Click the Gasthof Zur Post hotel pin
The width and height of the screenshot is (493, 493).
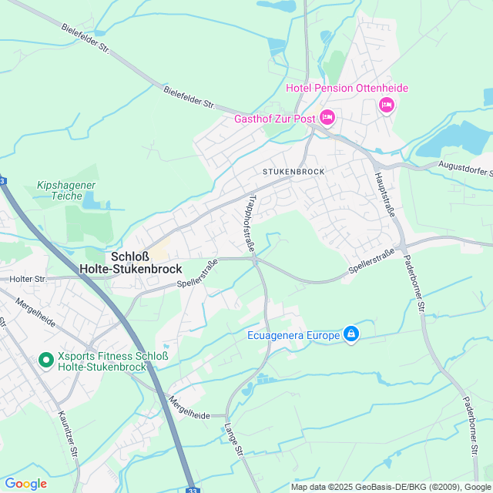(327, 118)
